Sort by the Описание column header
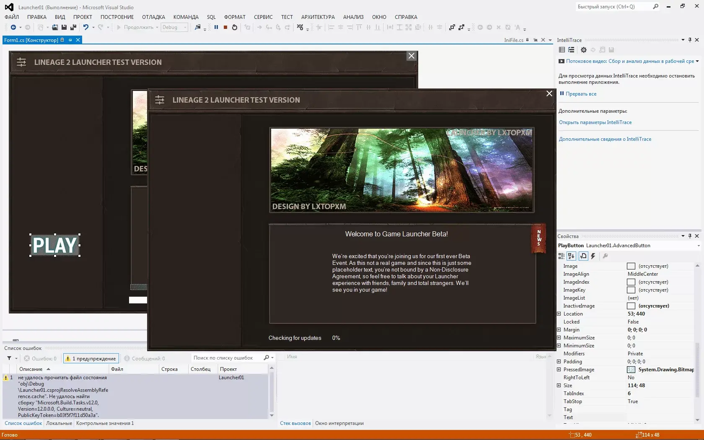This screenshot has width=704, height=440. 63,369
